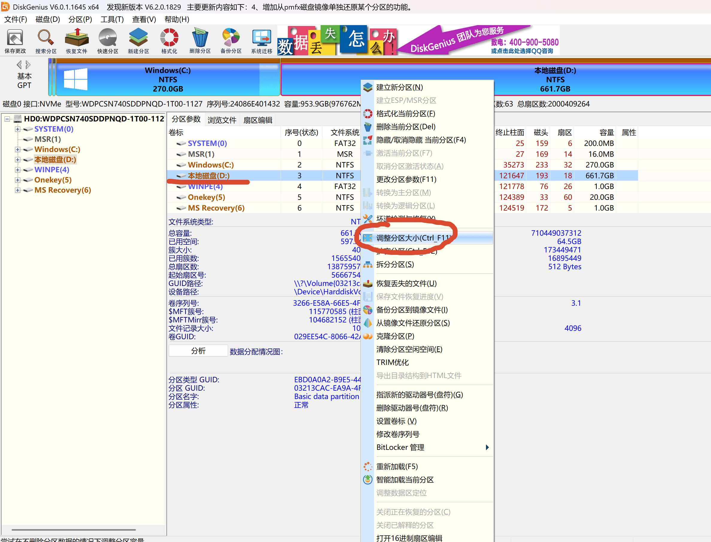Click the 恢复丢失的文件 icon in context menu
The height and width of the screenshot is (542, 711).
[367, 284]
